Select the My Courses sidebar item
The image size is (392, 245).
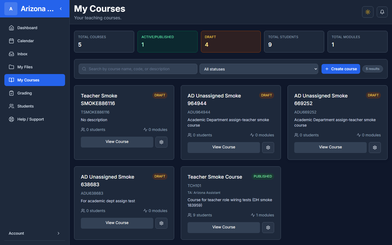tap(35, 80)
